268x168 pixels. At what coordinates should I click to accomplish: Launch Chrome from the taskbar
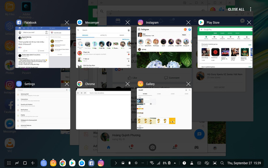point(63,163)
